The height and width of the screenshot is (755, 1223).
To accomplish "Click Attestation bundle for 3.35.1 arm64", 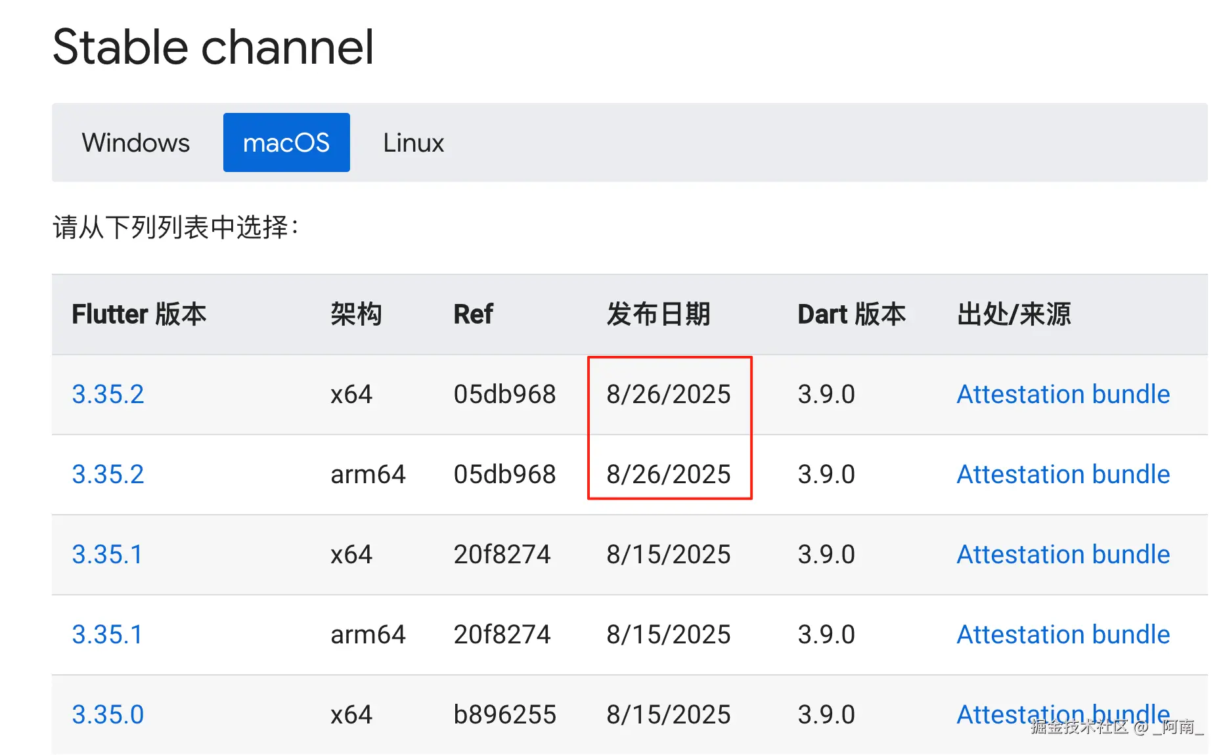I will pos(1063,634).
